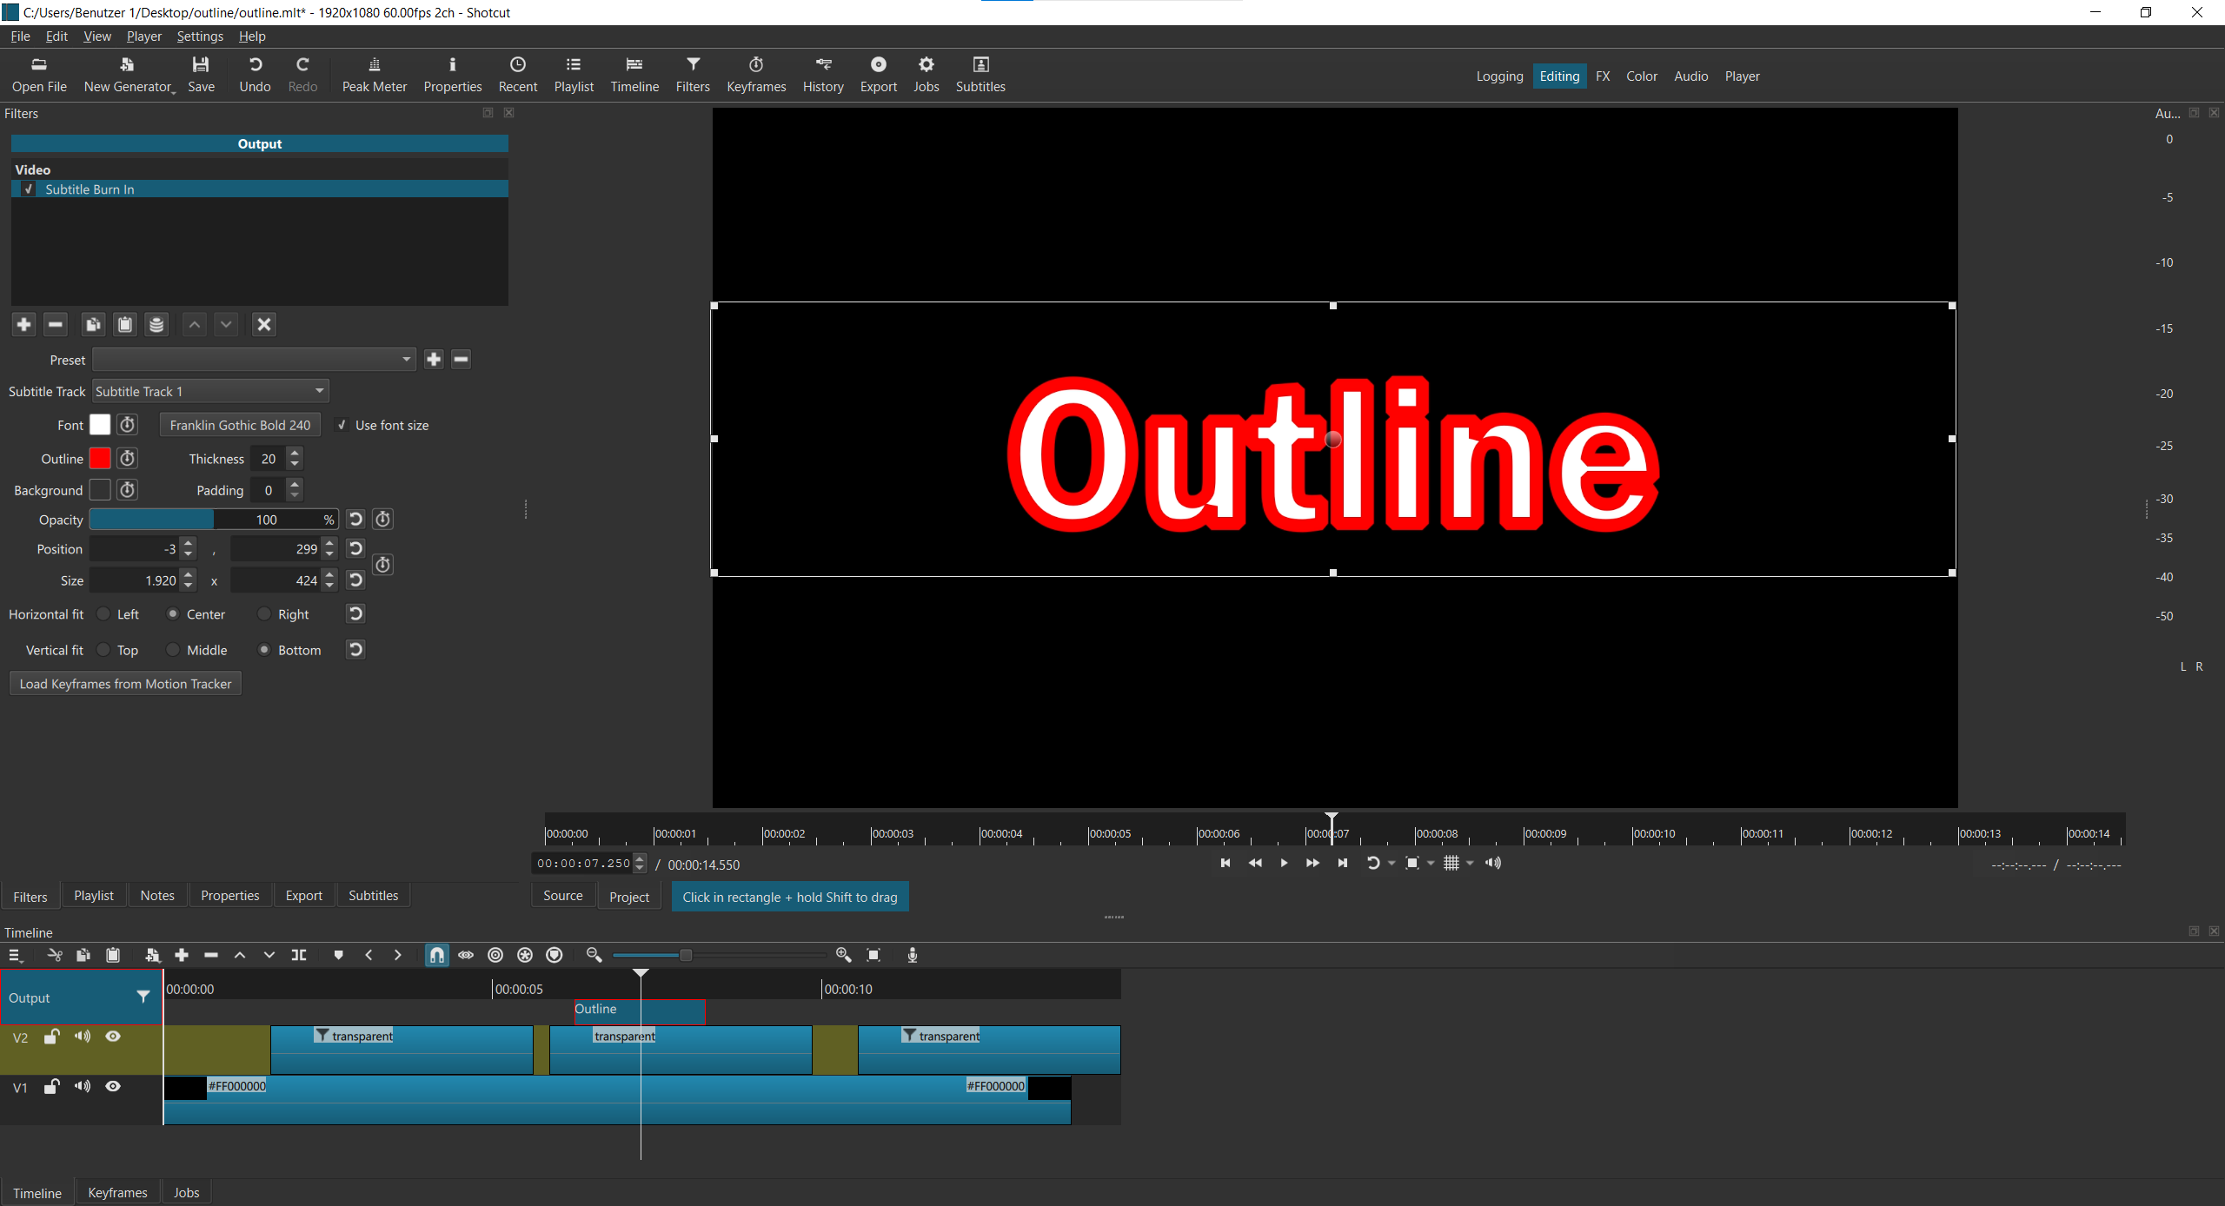This screenshot has height=1206, width=2225.
Task: Select the Keyframes panel icon
Action: [x=755, y=74]
